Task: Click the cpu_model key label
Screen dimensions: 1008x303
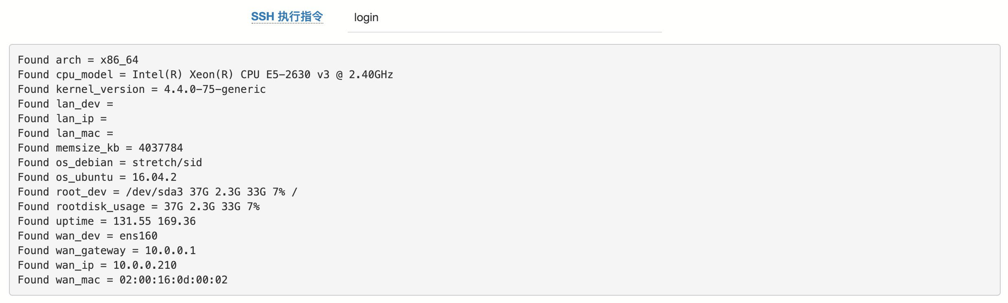Action: (84, 75)
